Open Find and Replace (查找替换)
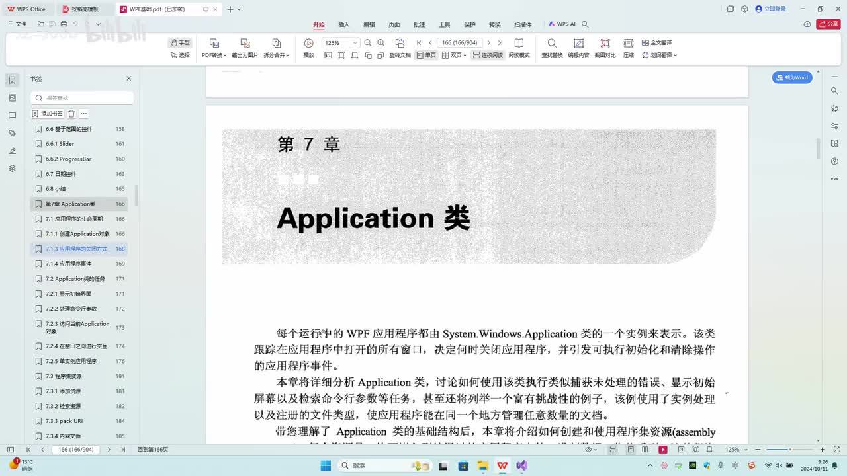The height and width of the screenshot is (476, 847). (552, 48)
